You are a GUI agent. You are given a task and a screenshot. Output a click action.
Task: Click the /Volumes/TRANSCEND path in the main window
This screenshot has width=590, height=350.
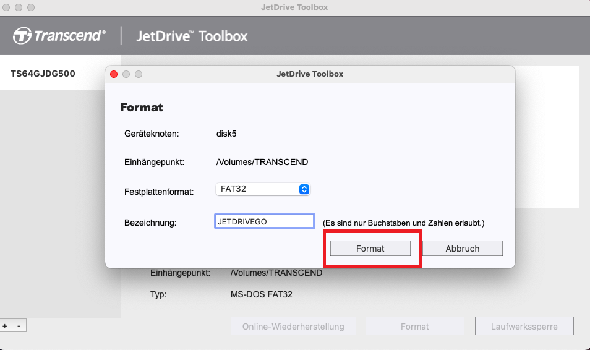(276, 273)
